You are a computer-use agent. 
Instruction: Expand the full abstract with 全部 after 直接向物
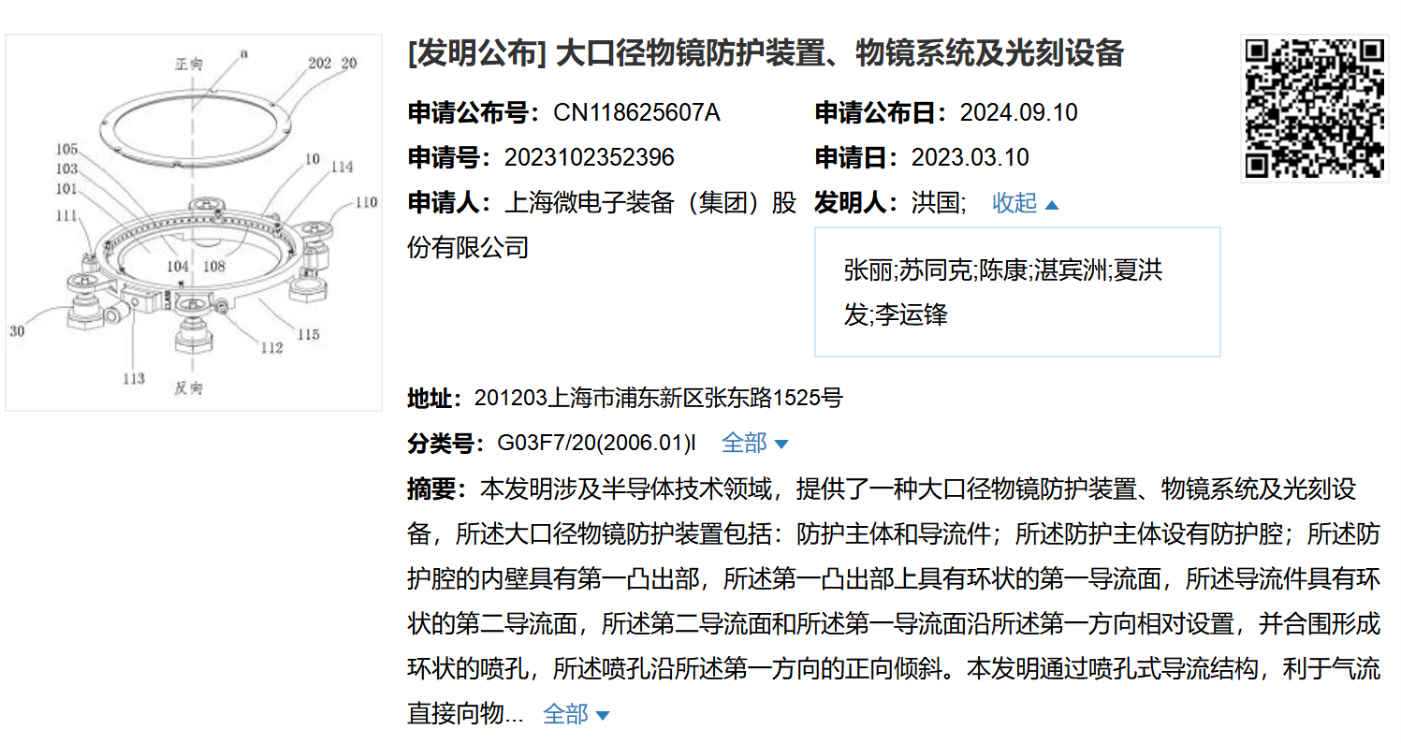pyautogui.click(x=576, y=715)
